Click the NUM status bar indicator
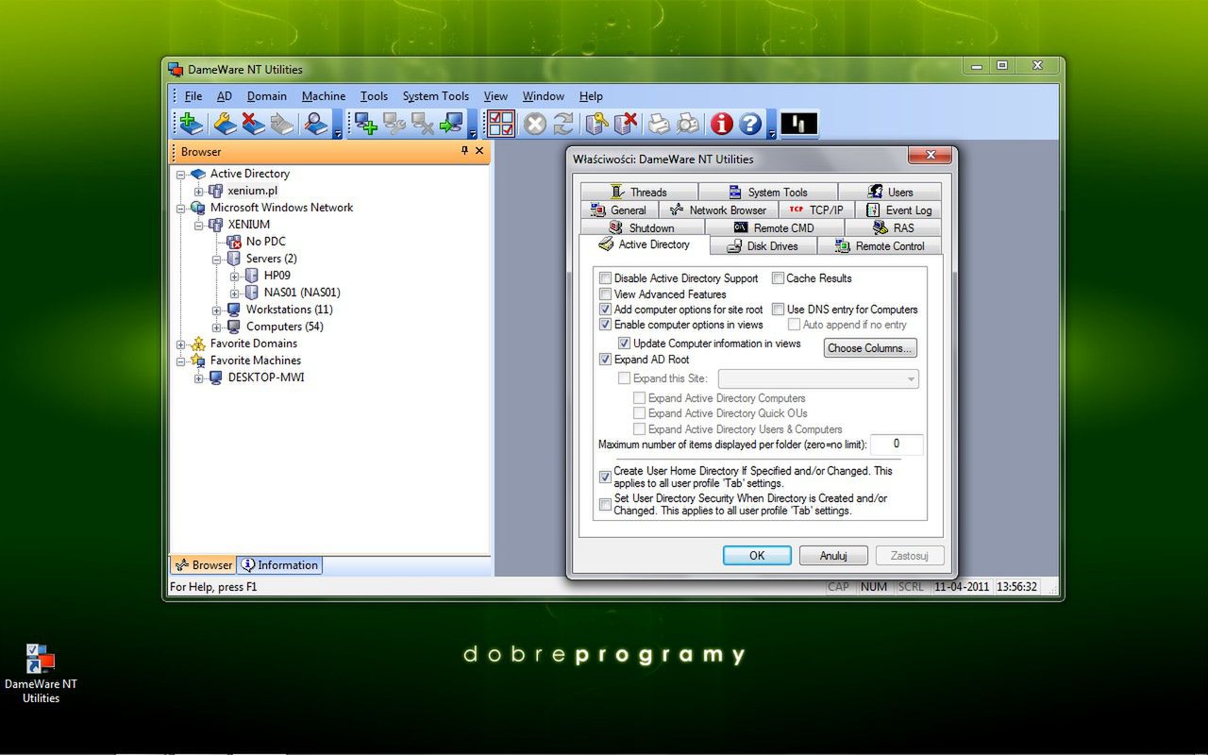The height and width of the screenshot is (755, 1208). pos(874,587)
